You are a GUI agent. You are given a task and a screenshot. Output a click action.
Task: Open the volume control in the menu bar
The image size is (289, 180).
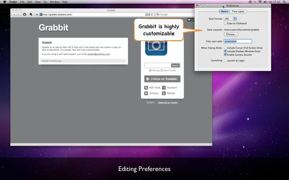click(265, 2)
